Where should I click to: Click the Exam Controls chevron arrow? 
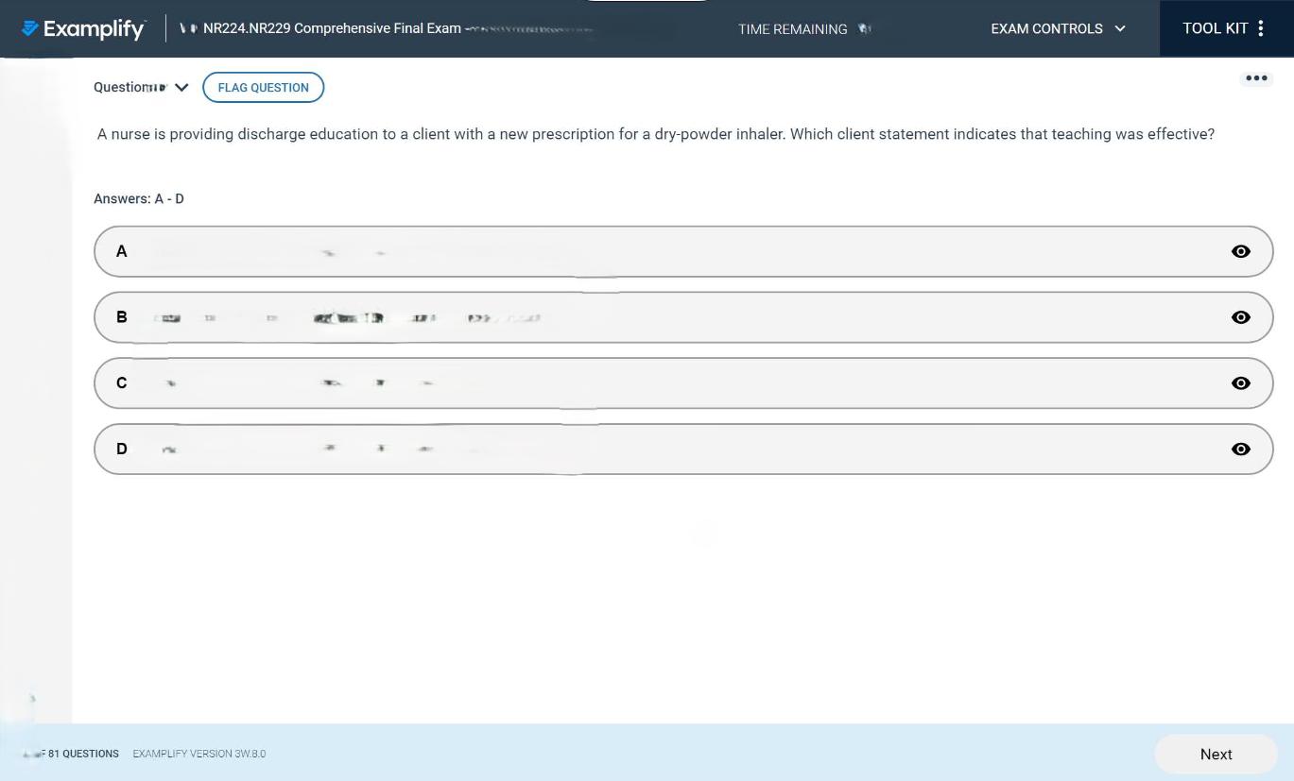click(x=1120, y=28)
